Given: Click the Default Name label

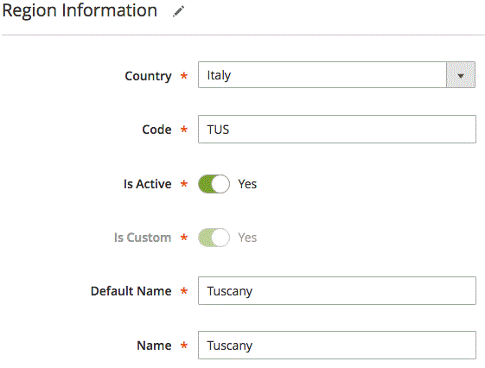Looking at the screenshot, I should (x=131, y=291).
